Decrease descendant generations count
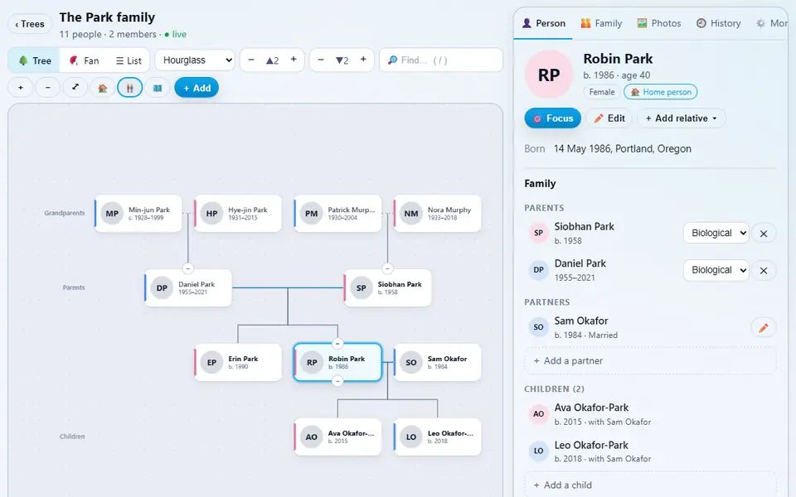 [x=321, y=60]
